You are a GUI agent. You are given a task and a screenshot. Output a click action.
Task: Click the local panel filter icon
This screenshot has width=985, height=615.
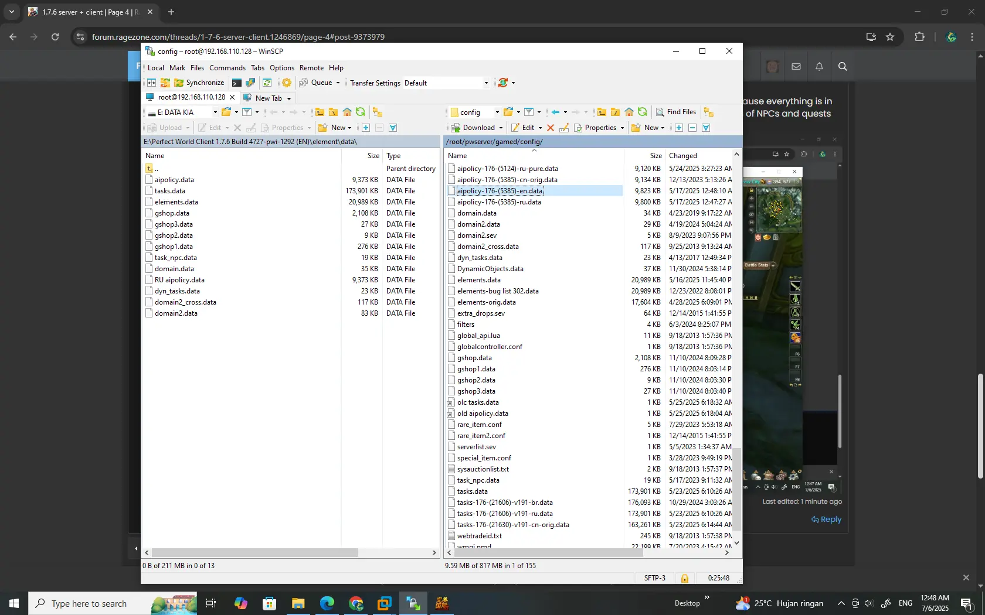(247, 112)
